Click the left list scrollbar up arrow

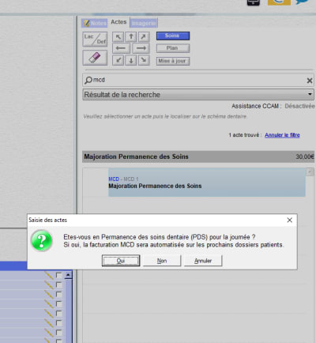[x=68, y=275]
